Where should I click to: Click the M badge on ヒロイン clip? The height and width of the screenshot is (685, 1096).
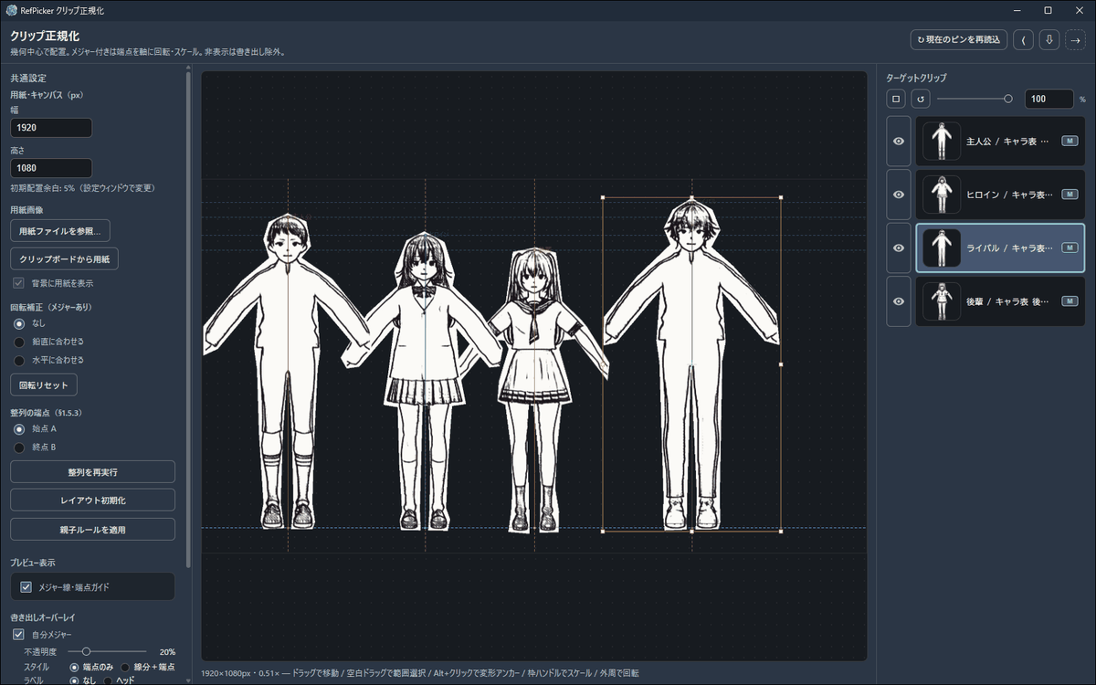click(1070, 195)
